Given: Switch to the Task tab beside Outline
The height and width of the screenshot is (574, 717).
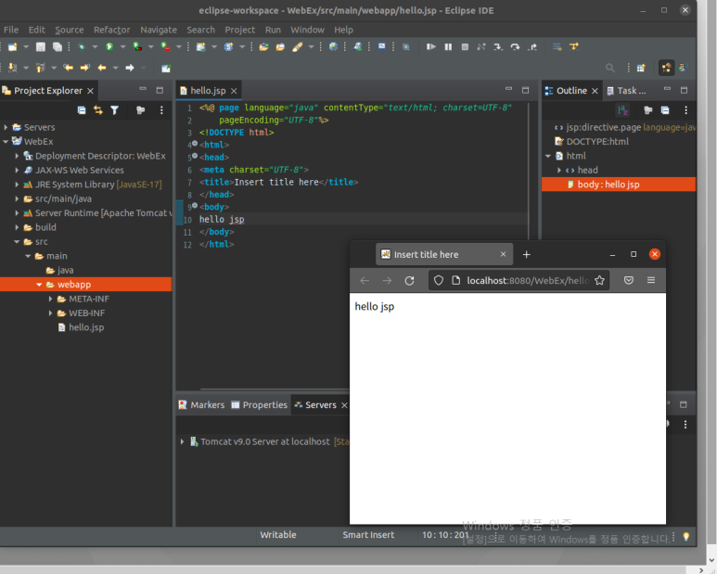Looking at the screenshot, I should click(626, 91).
